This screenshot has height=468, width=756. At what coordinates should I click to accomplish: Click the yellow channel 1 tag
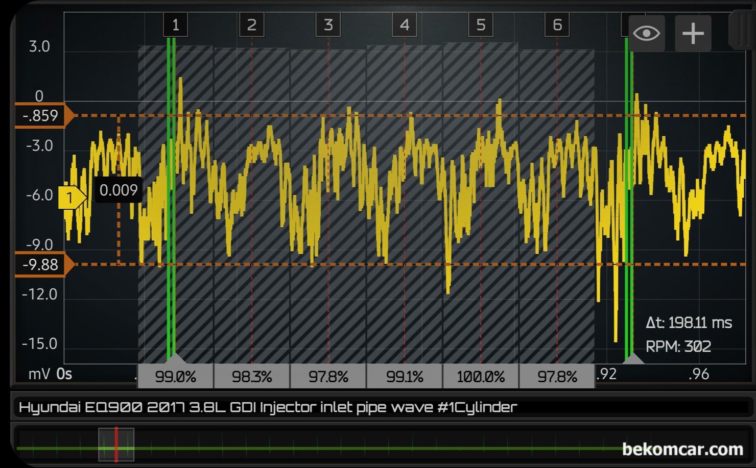tap(71, 198)
